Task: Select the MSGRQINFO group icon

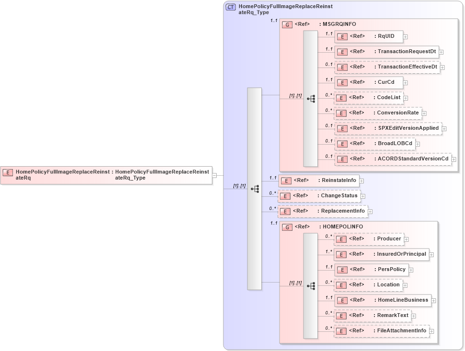Action: [287, 24]
